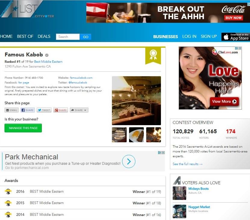This screenshot has width=250, height=220.
Task: Click the Winner (#1 of 19) text
Action: coord(147,192)
